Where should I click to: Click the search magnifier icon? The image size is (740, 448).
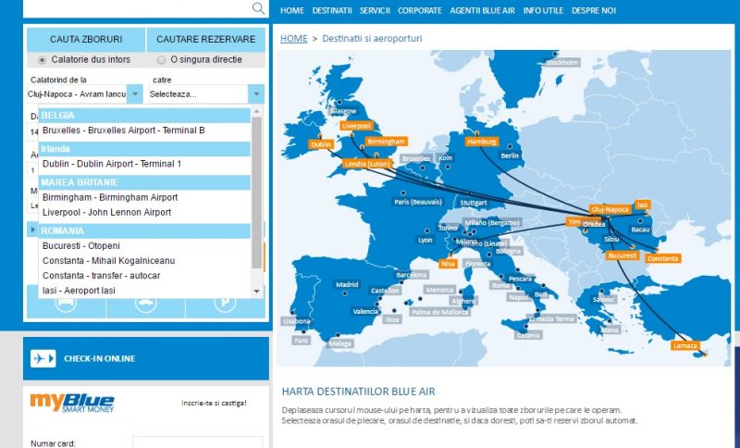[x=258, y=8]
